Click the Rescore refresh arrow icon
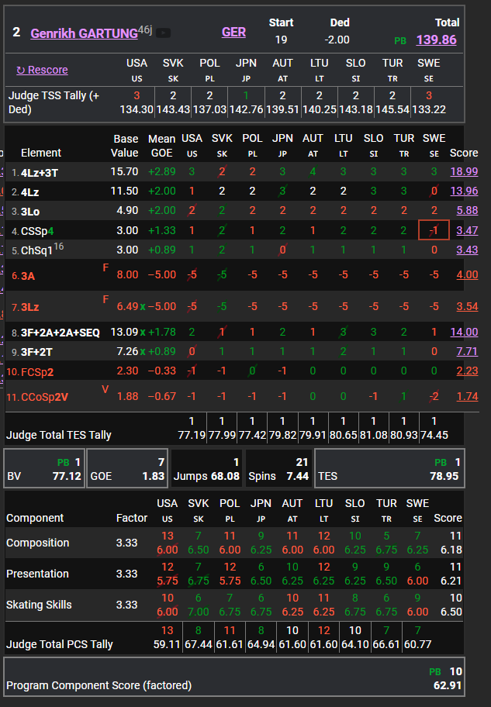 coord(21,71)
